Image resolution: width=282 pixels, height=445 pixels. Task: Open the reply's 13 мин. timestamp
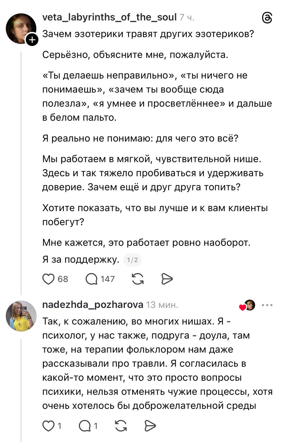(162, 305)
